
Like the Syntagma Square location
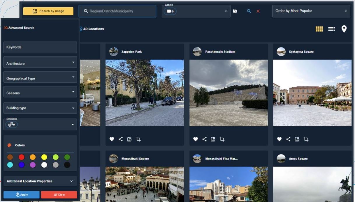[279, 139]
